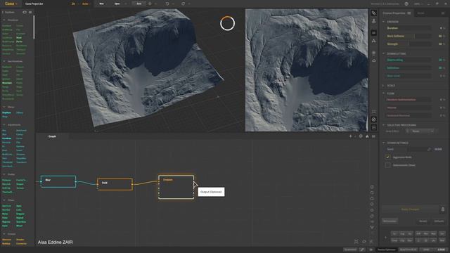The image size is (450, 253).
Task: Click the frame icon in viewport toolbar
Action: [373, 112]
